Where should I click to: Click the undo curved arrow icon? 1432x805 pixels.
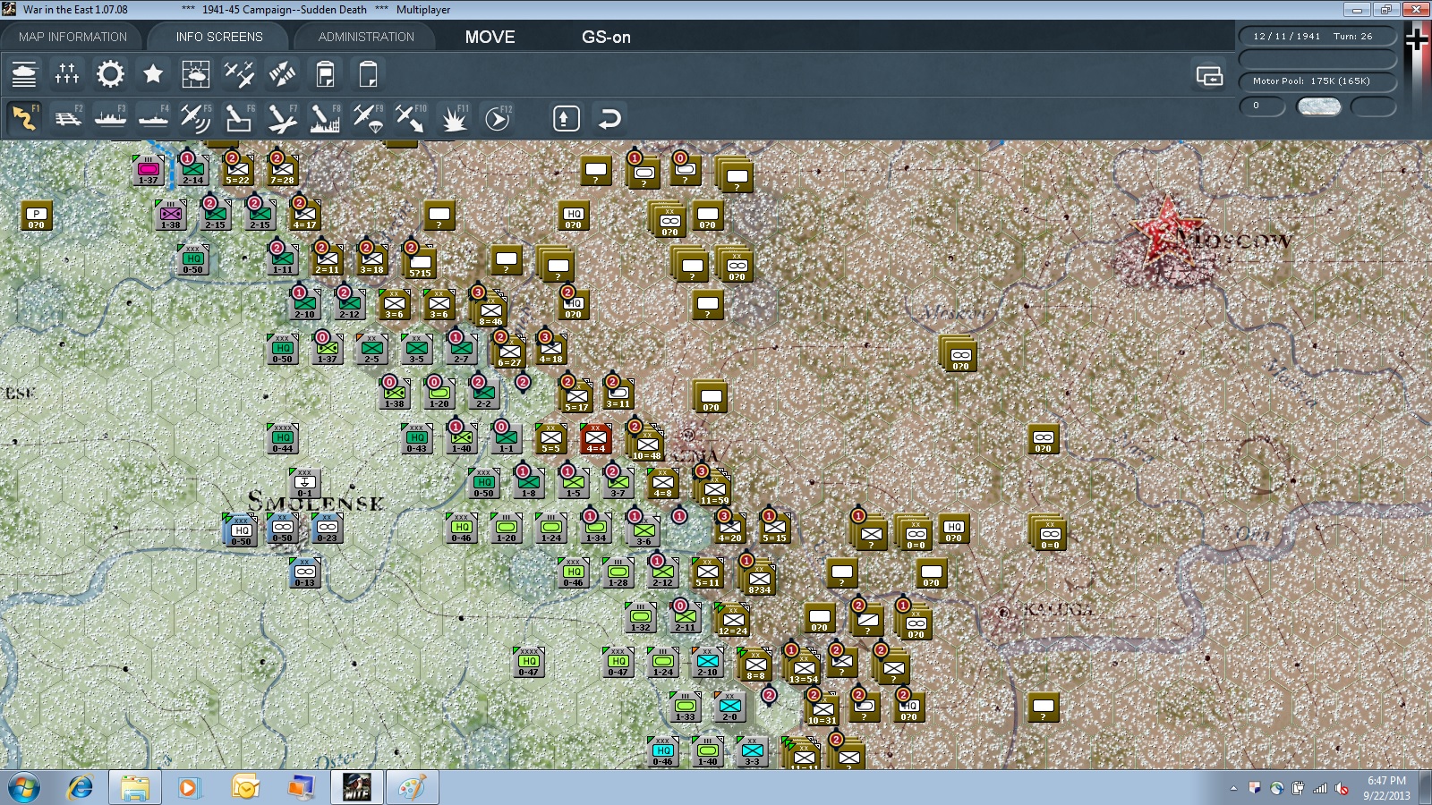pos(609,118)
